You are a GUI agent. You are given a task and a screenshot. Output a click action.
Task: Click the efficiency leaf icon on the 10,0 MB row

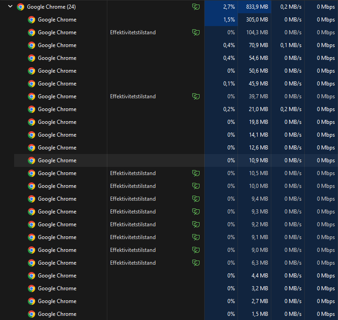click(196, 186)
